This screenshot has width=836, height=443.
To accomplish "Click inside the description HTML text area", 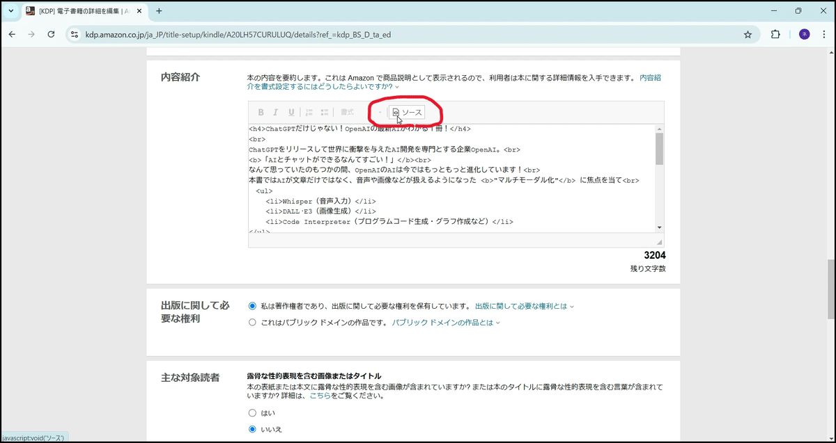I will click(x=451, y=178).
